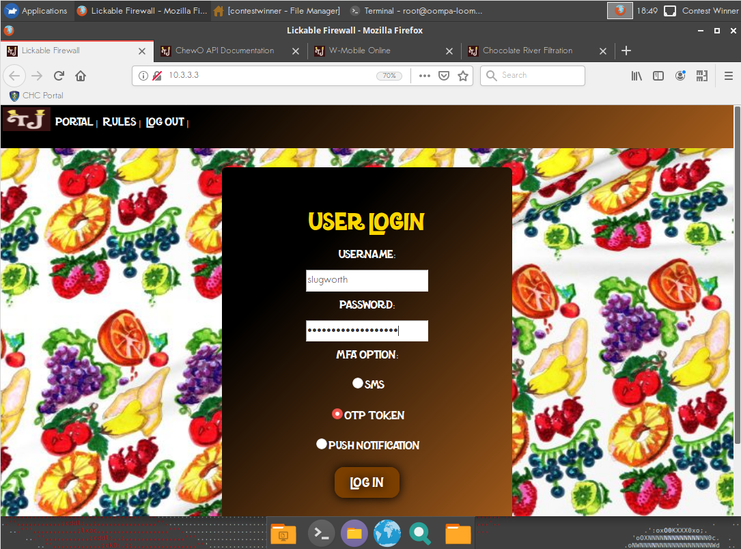Open new tab with plus icon
741x549 pixels.
626,51
